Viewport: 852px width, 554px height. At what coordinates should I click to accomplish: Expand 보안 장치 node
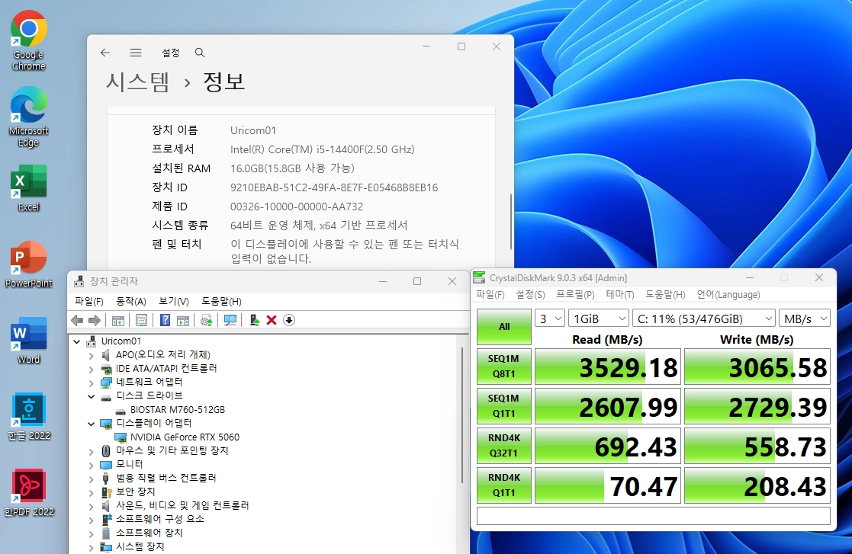tap(91, 492)
